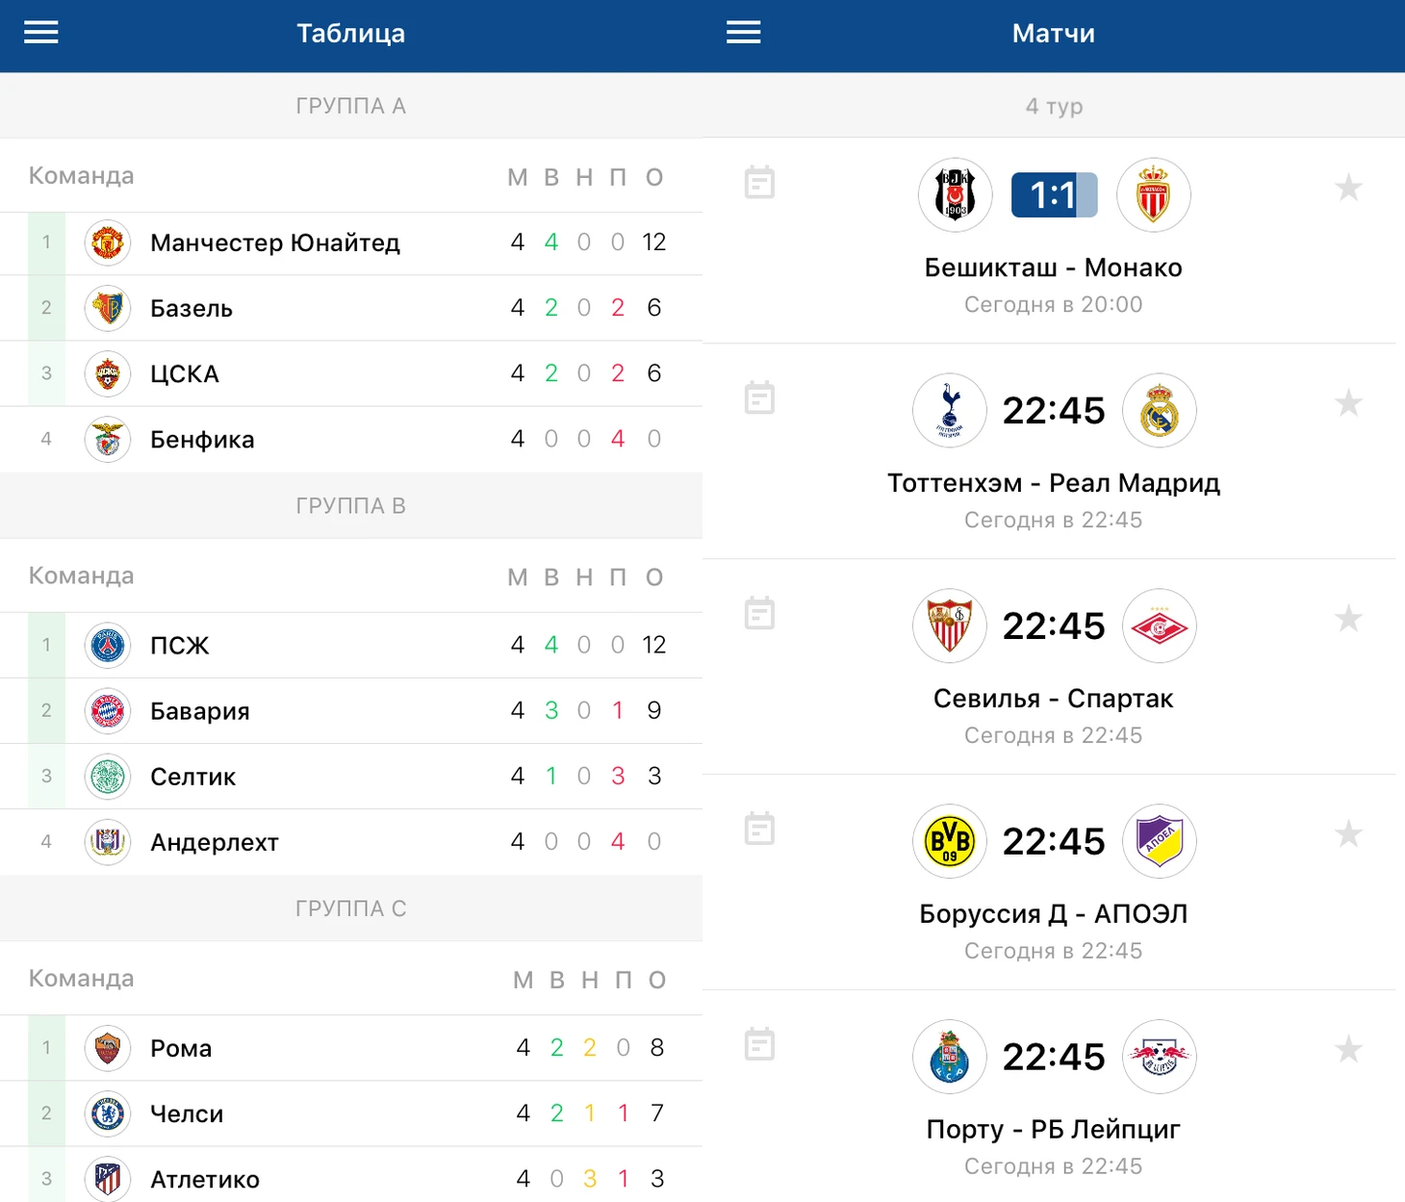1405x1202 pixels.
Task: Click the ГРУППА B section header
Action: (351, 505)
